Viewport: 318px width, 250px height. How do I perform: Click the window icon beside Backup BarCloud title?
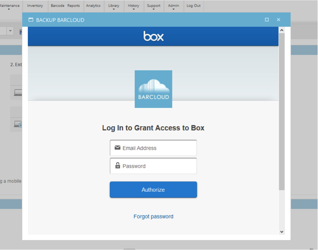click(x=31, y=20)
